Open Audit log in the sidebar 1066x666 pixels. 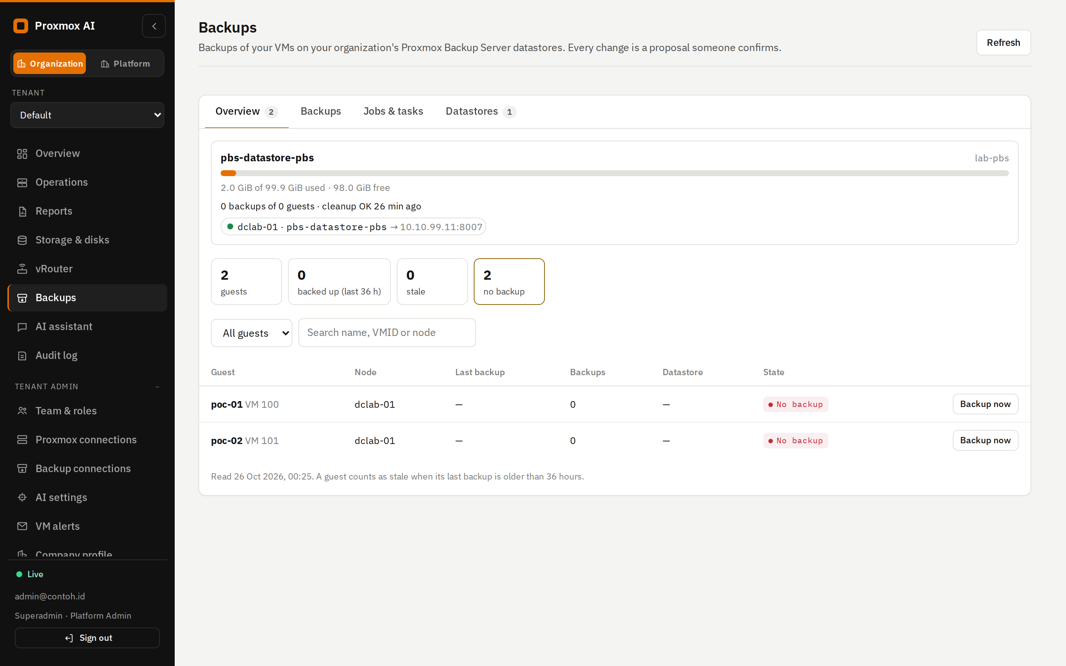click(x=87, y=356)
